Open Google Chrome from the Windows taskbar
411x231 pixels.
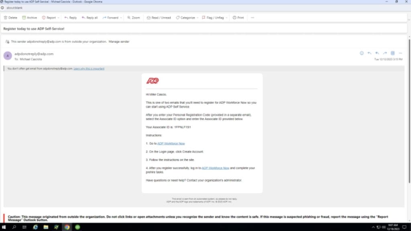point(67,227)
